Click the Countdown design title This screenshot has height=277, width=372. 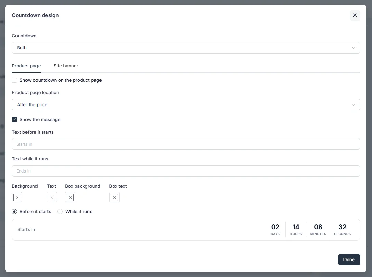[x=35, y=15]
